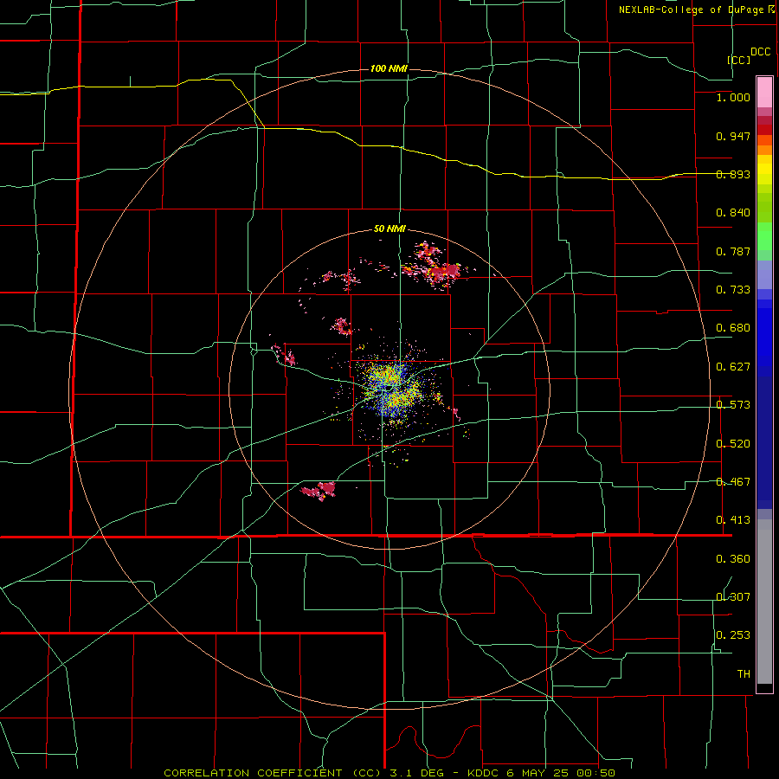Select the DCC label above the color bar
Viewport: 779px width, 779px height.
(x=760, y=52)
